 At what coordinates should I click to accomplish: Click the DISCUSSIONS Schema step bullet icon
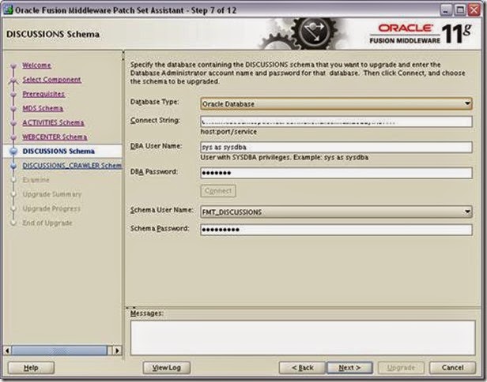tap(13, 152)
